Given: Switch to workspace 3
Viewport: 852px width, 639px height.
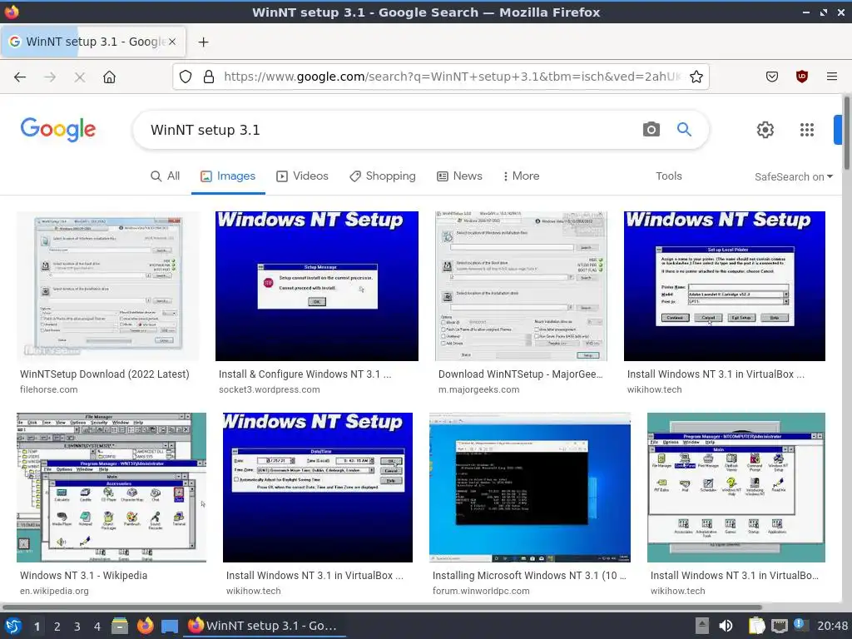Looking at the screenshot, I should click(77, 627).
